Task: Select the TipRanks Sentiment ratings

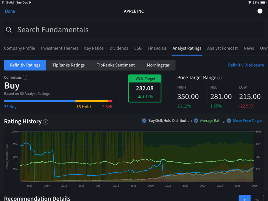Action: [116, 65]
